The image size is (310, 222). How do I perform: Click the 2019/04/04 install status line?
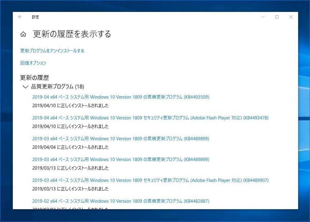tap(70, 147)
